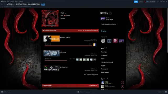Click the fifth Warframe achievement icon
The width and height of the screenshot is (168, 94).
click(x=91, y=60)
